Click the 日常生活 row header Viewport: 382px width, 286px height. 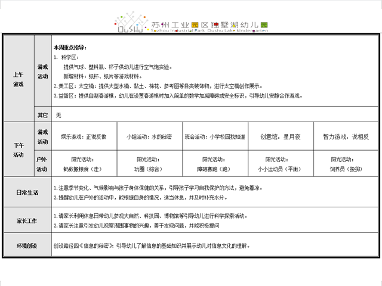pyautogui.click(x=28, y=192)
